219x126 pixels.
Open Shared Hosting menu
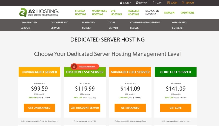[x=80, y=13]
